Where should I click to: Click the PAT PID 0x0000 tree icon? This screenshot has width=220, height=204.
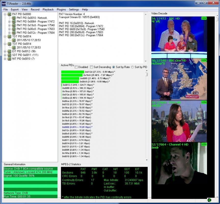pyautogui.click(x=9, y=14)
